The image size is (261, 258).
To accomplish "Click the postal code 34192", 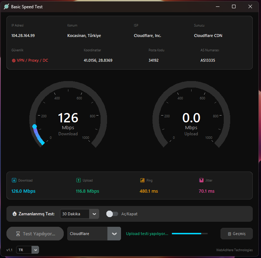I will 154,60.
